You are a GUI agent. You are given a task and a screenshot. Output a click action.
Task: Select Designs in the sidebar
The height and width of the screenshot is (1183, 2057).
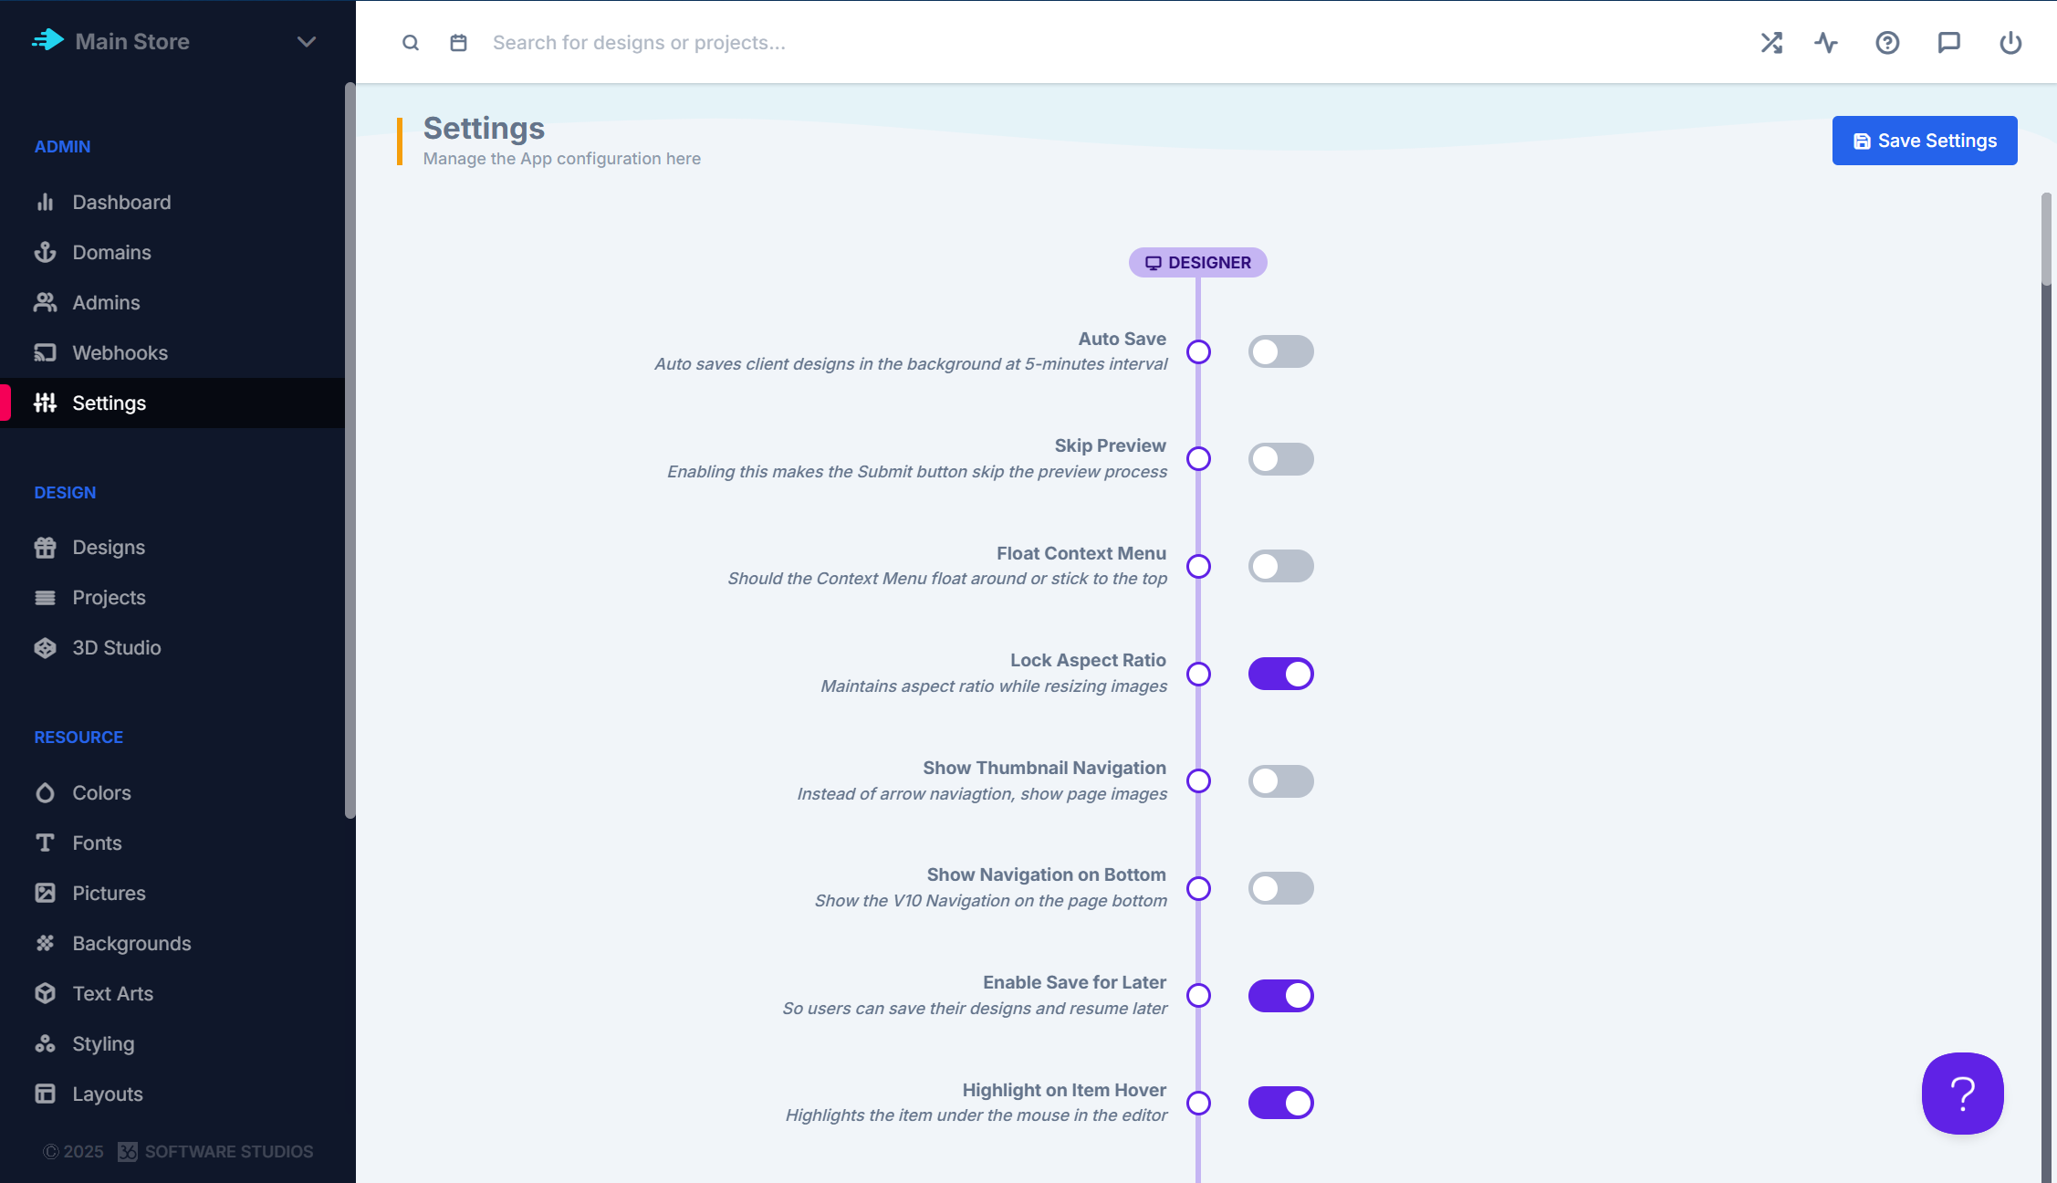pos(172,547)
